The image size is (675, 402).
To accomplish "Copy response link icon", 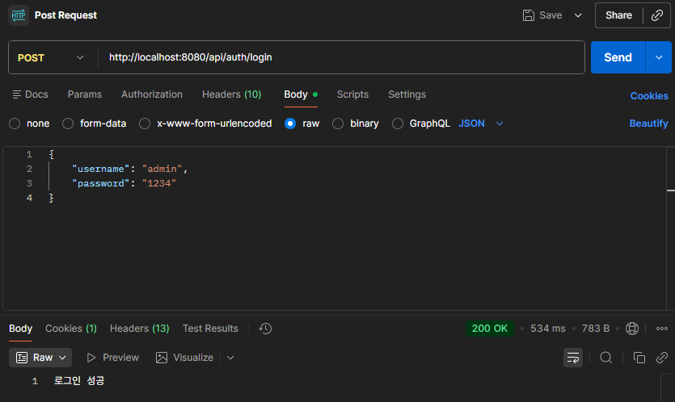I will tap(661, 358).
